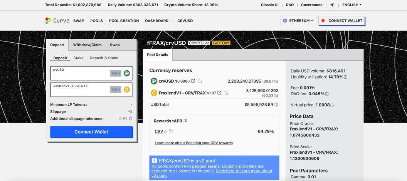Open the ETHEREUM network dropdown

298,21
